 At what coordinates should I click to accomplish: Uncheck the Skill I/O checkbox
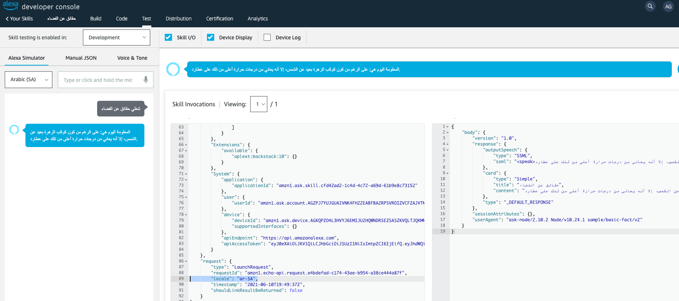pyautogui.click(x=168, y=37)
